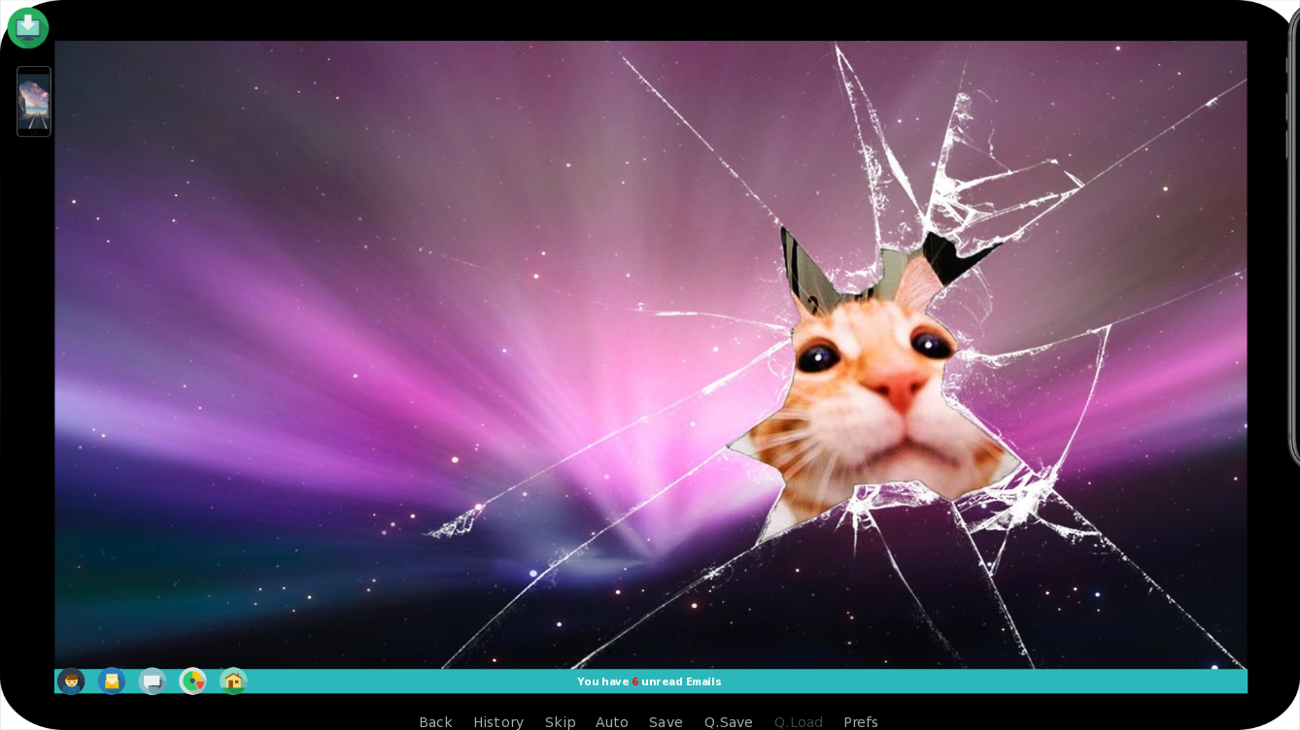Click Q.Save to quick save

point(729,722)
